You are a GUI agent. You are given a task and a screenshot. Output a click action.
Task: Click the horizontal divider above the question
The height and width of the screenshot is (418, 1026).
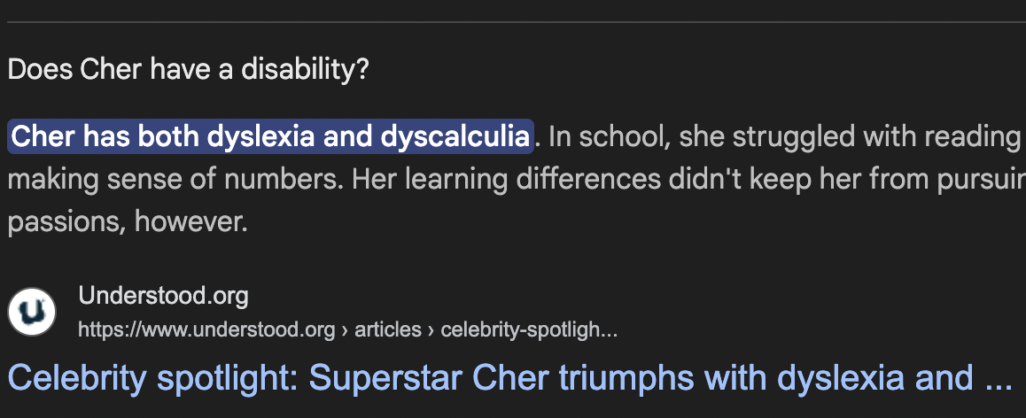point(517,22)
